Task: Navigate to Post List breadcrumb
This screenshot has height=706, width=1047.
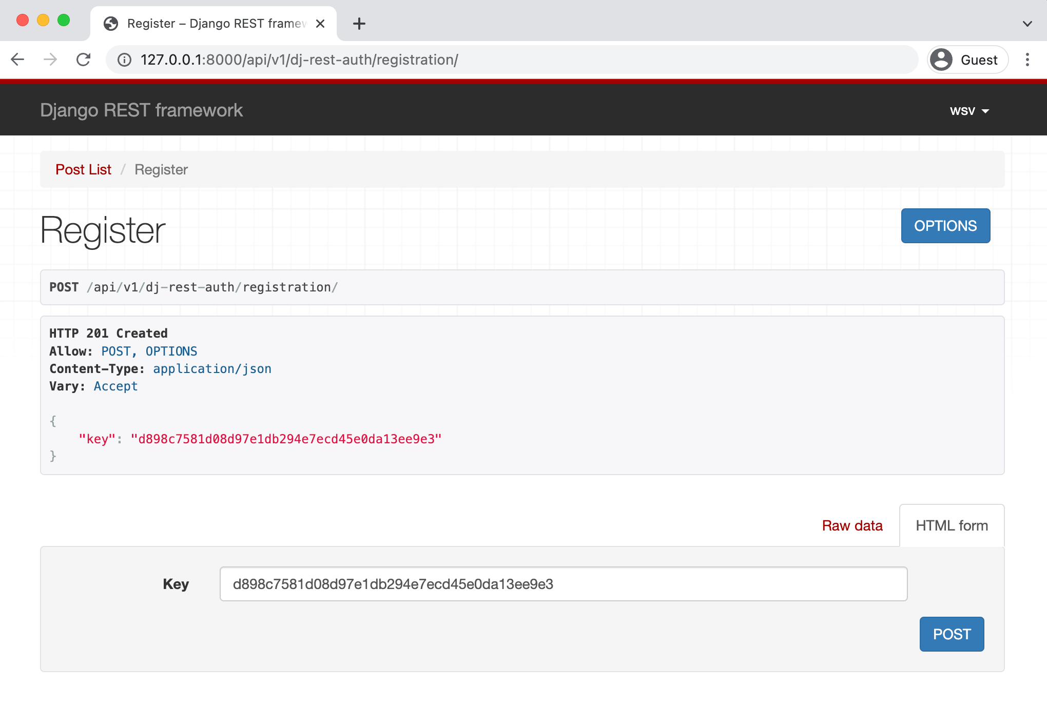Action: 83,169
